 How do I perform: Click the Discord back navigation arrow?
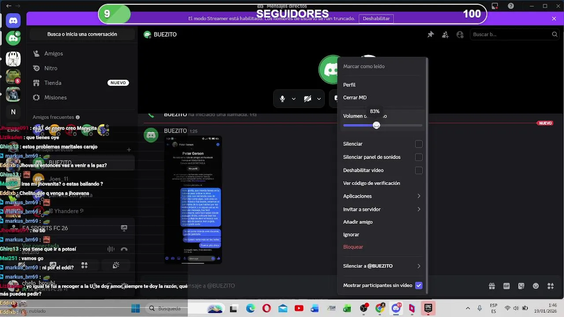coord(9,6)
